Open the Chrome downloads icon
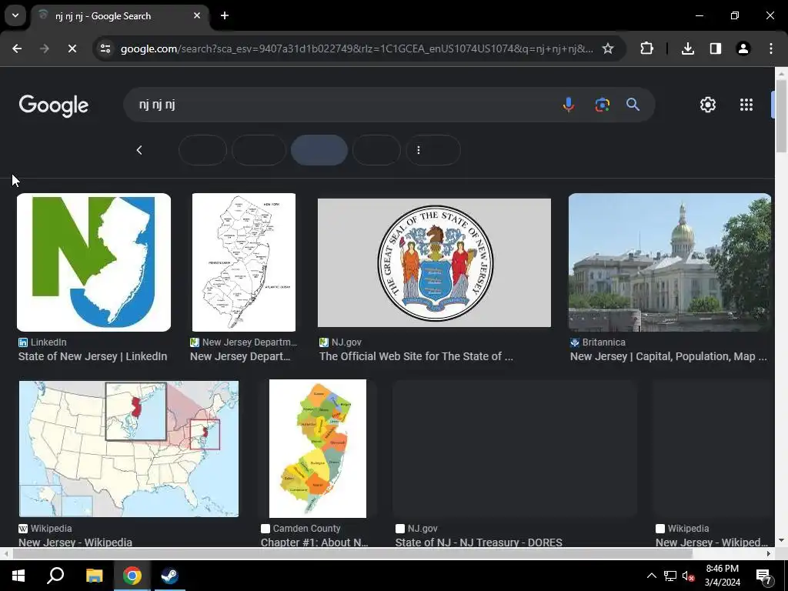 687,48
